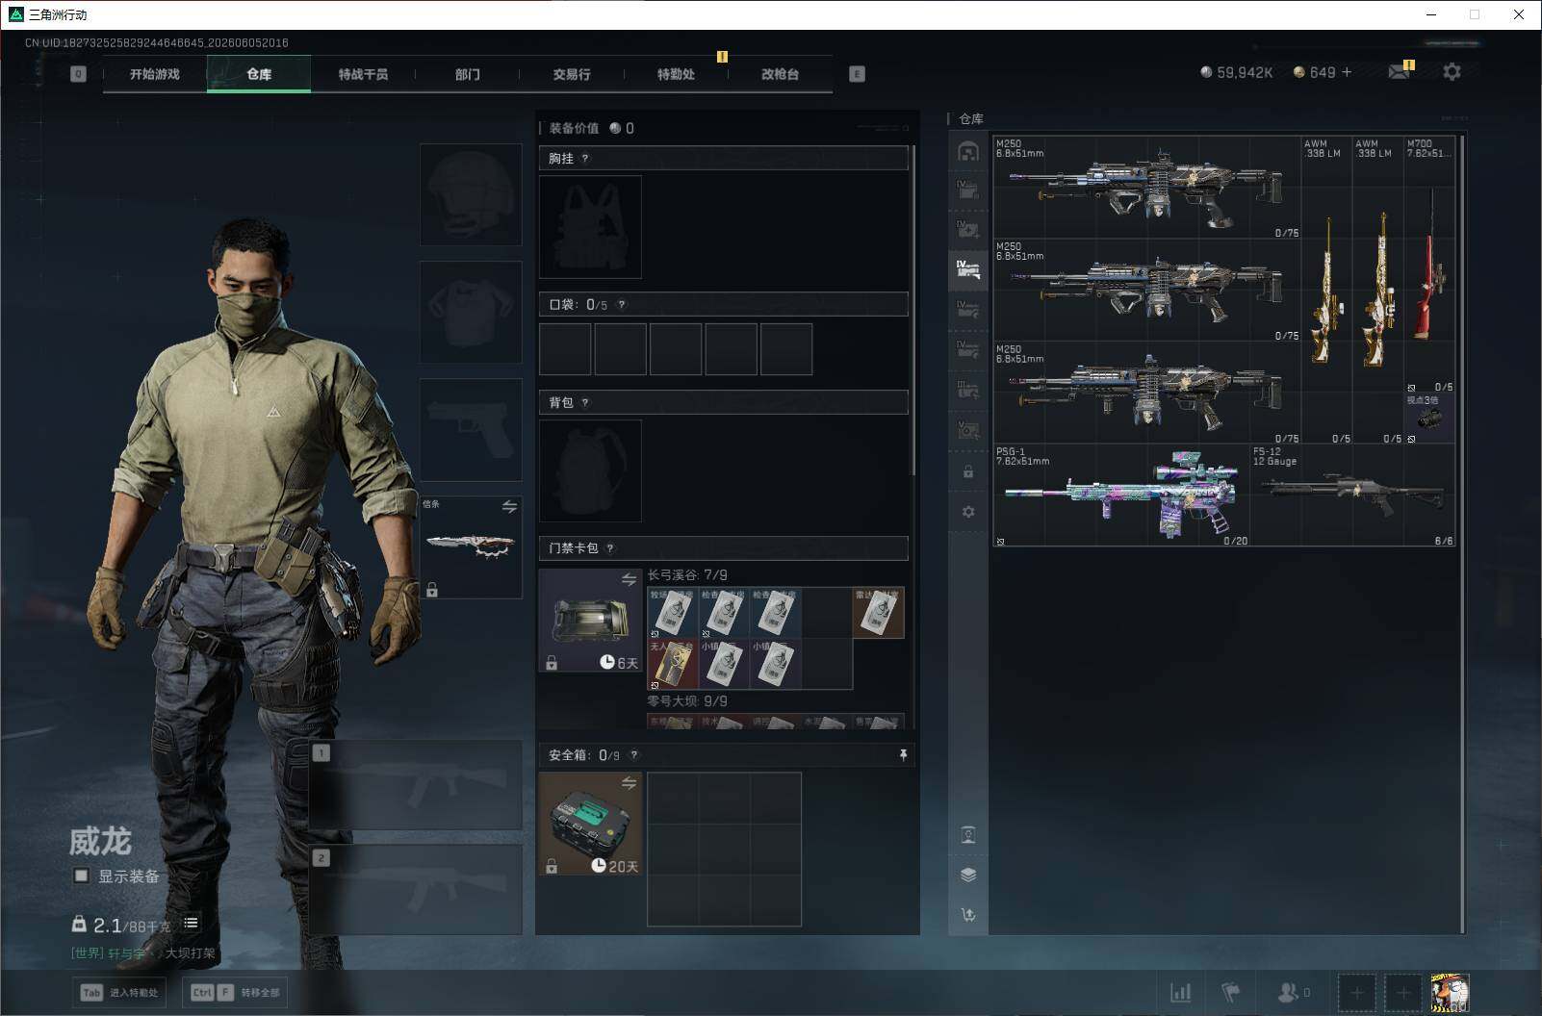This screenshot has width=1542, height=1016.
Task: Click the Q key hint icon
Action: 78,74
